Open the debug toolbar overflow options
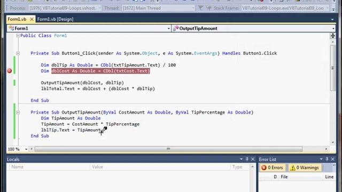Image resolution: width=342 pixels, height=192 pixels. [333, 9]
